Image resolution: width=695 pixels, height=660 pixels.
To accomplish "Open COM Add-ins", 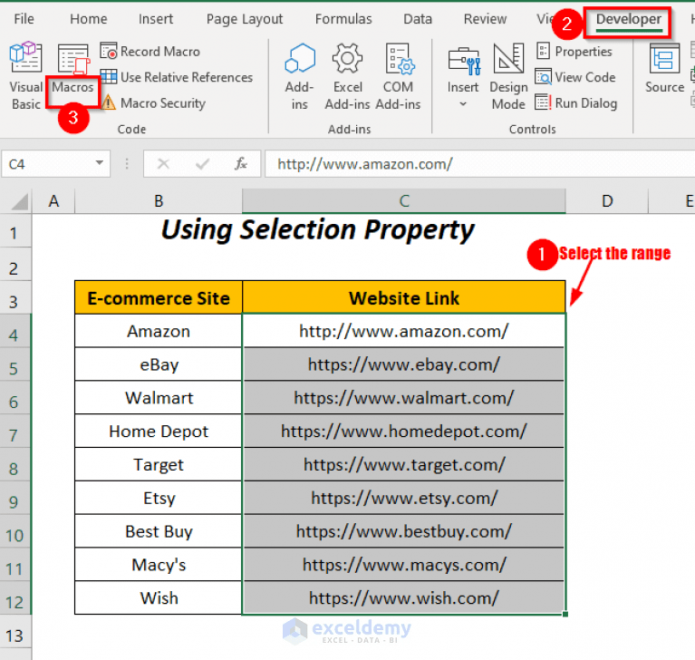I will (x=398, y=76).
